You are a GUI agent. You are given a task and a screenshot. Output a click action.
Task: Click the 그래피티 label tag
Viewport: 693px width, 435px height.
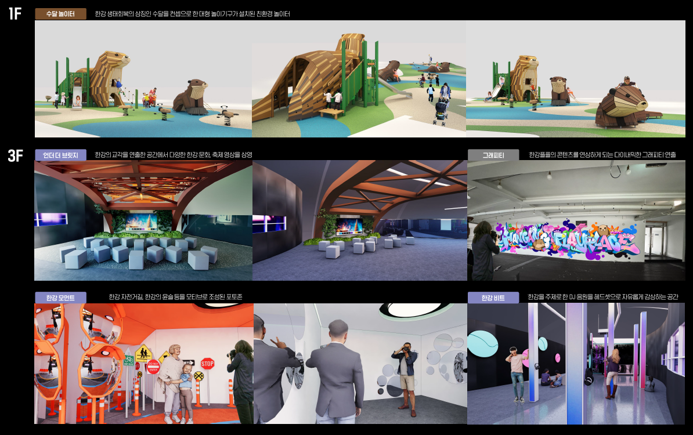click(x=493, y=155)
